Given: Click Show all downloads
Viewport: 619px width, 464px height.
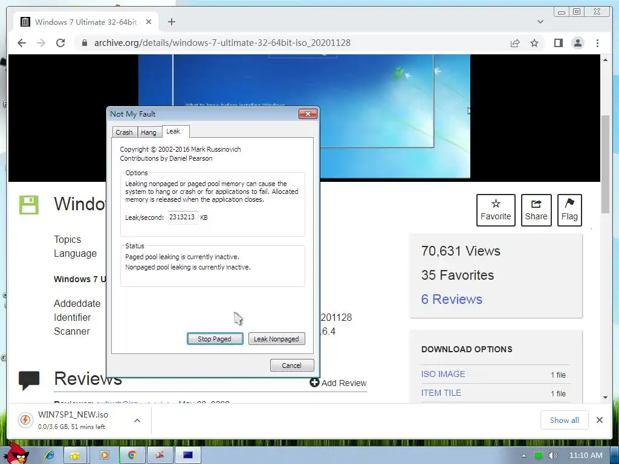Looking at the screenshot, I should (564, 420).
